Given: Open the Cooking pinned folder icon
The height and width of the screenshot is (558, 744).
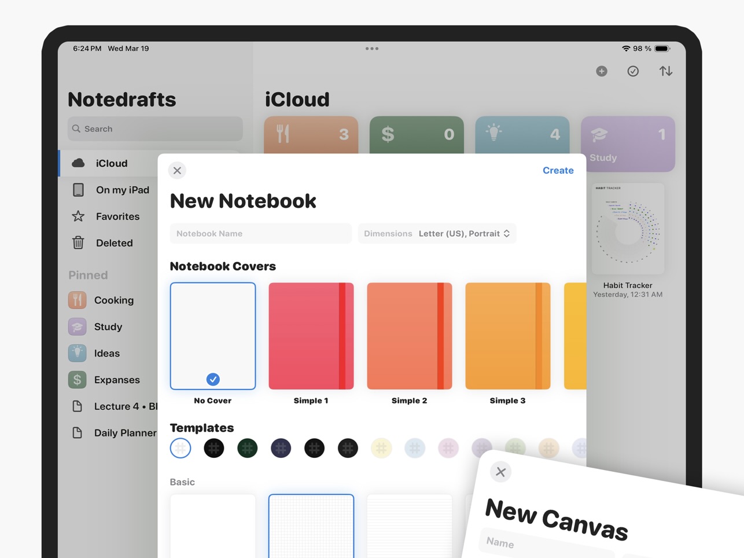Looking at the screenshot, I should pyautogui.click(x=78, y=300).
